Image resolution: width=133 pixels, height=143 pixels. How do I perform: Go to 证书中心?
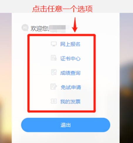click(70, 59)
